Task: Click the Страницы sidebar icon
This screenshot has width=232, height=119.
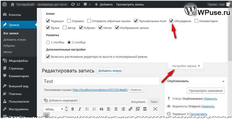Action: (5, 68)
